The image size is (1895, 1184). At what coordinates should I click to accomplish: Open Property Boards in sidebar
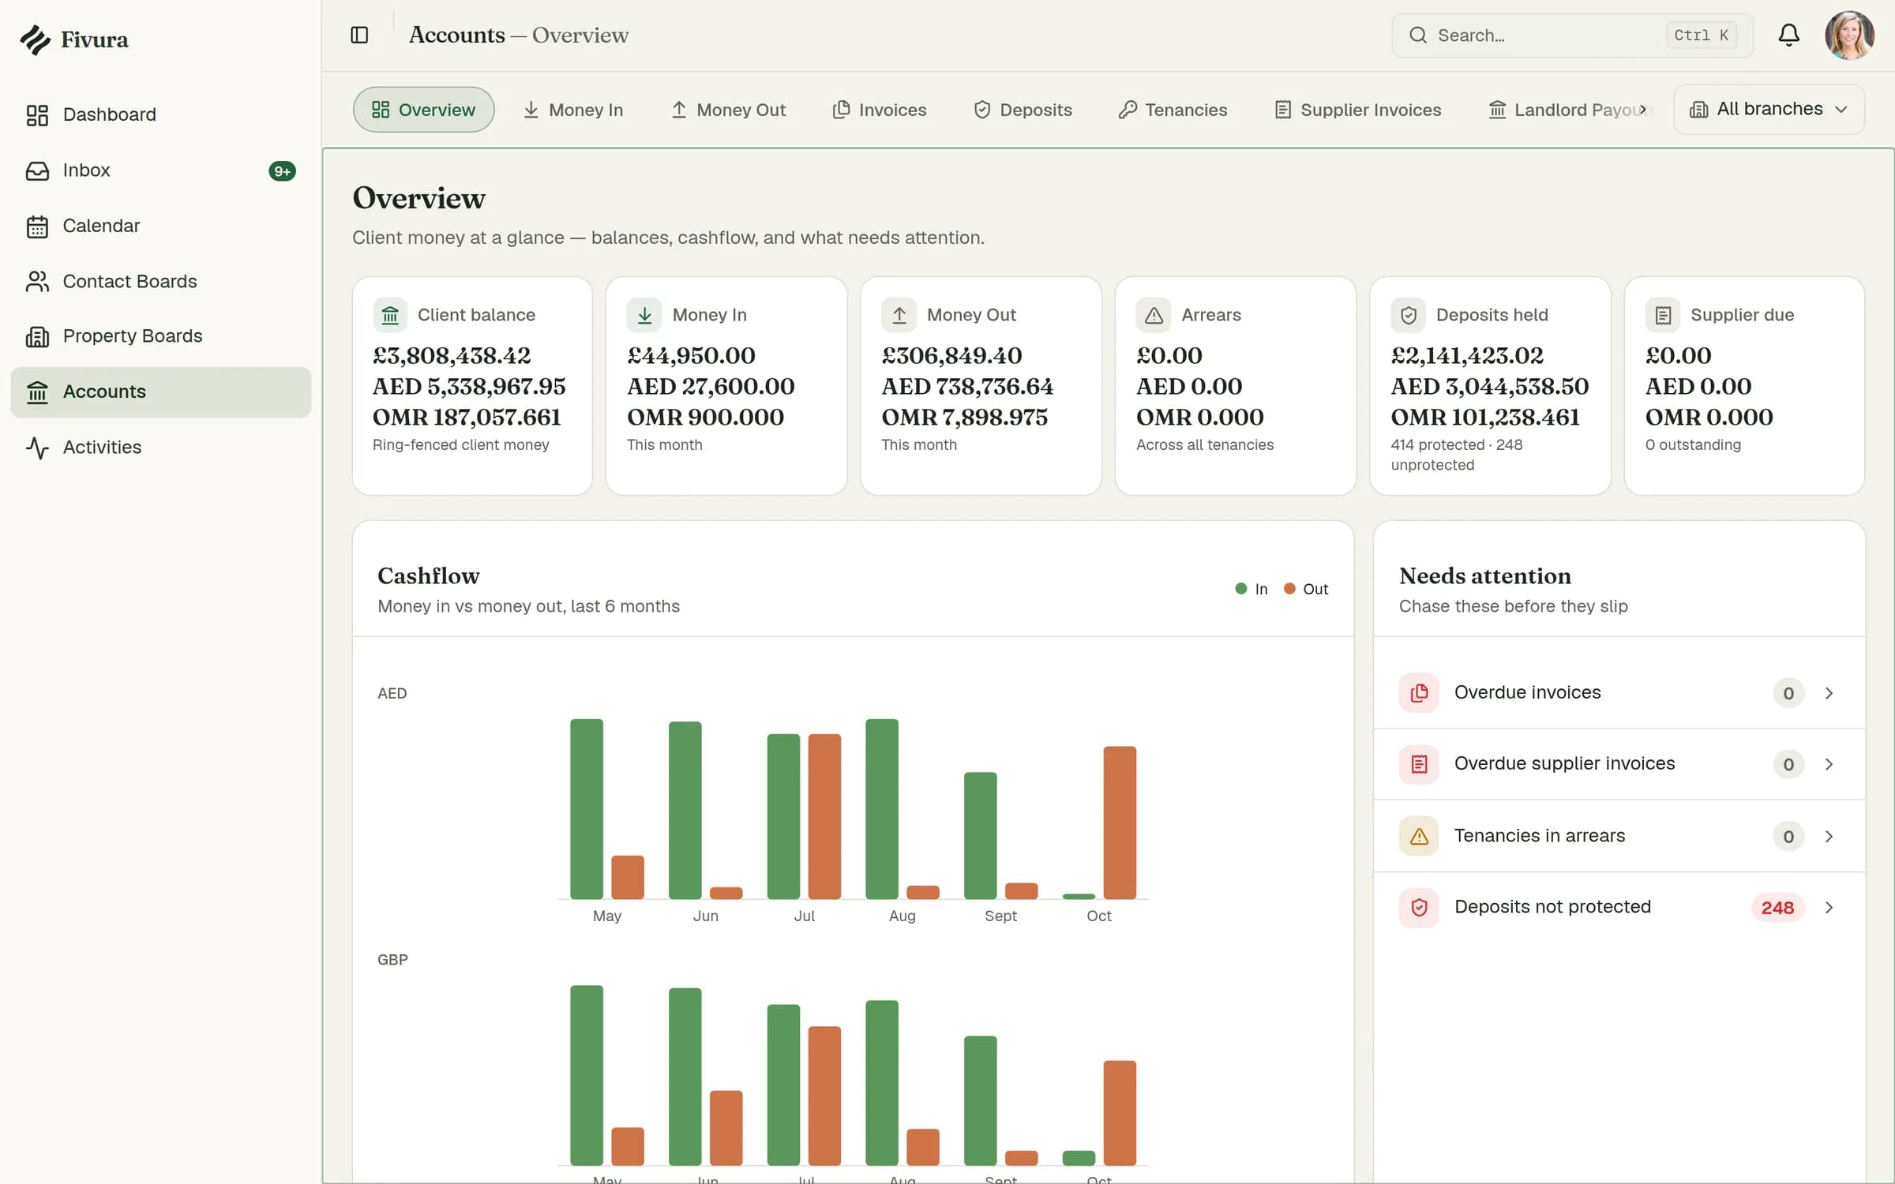point(161,336)
